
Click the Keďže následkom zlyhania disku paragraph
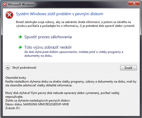click(71, 84)
